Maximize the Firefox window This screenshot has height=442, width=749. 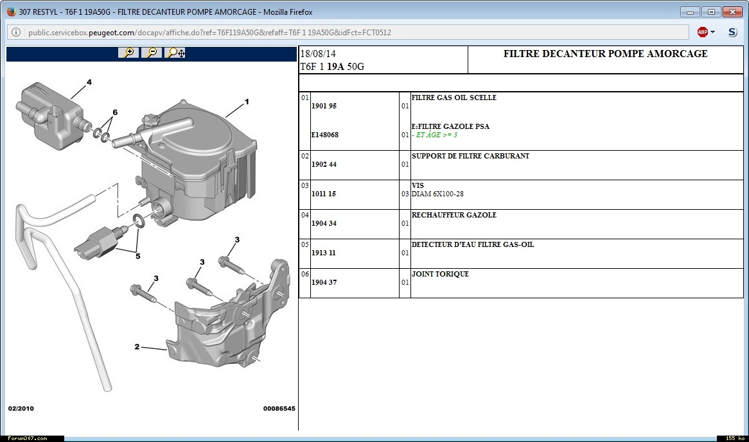point(711,12)
